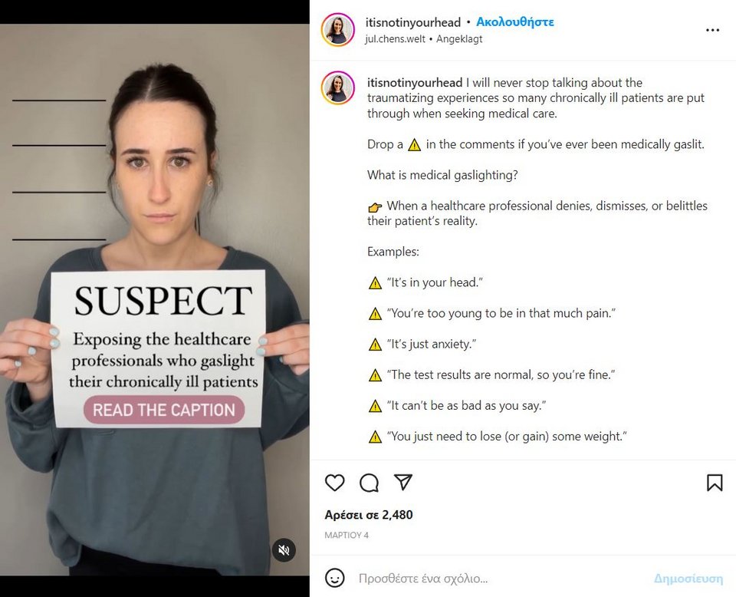
Task: Click the SUSPECT sign in the video
Action: pyautogui.click(x=158, y=348)
